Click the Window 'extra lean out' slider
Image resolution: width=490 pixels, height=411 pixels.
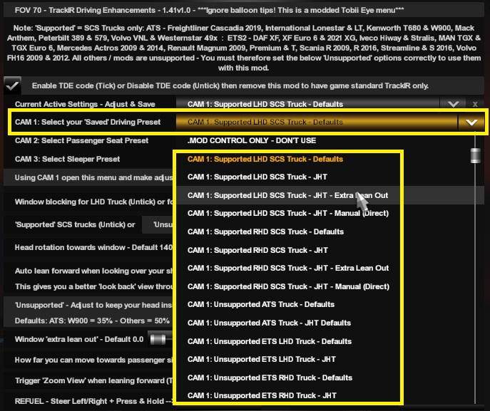(x=158, y=340)
